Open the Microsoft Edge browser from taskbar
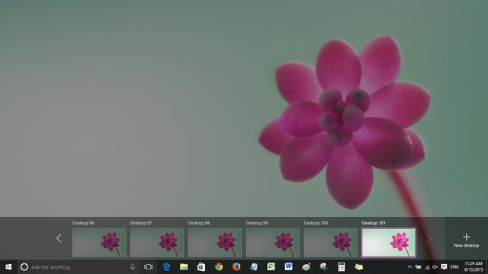 pos(166,267)
